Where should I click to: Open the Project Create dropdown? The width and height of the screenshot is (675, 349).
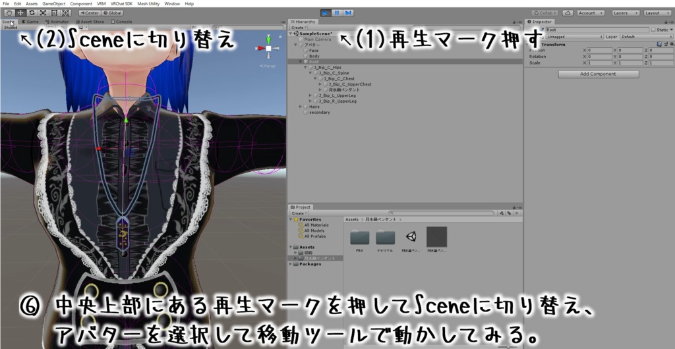[299, 213]
